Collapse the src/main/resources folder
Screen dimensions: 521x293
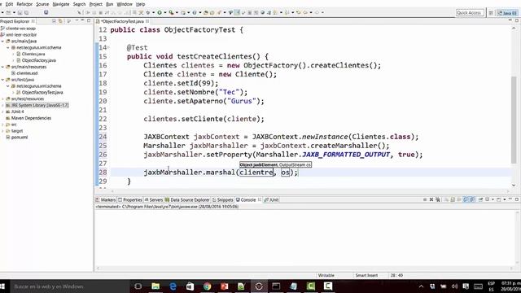click(x=3, y=67)
